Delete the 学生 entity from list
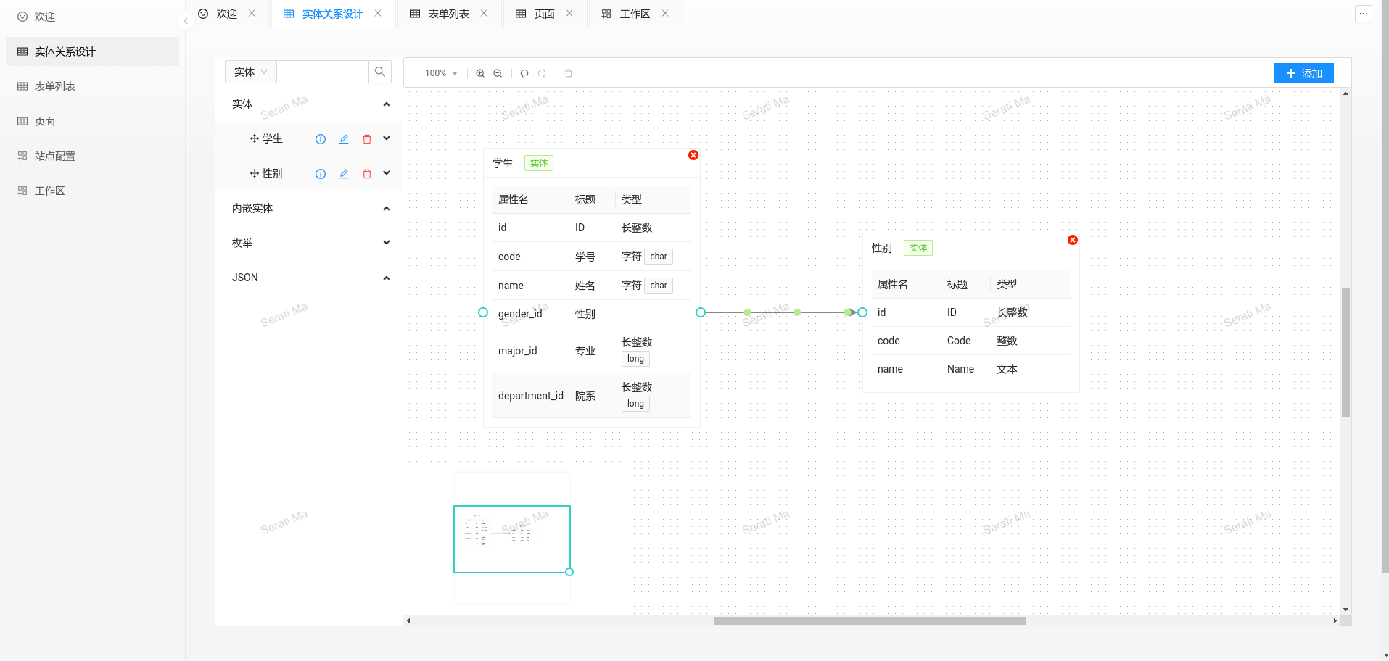This screenshot has width=1389, height=661. tap(367, 139)
